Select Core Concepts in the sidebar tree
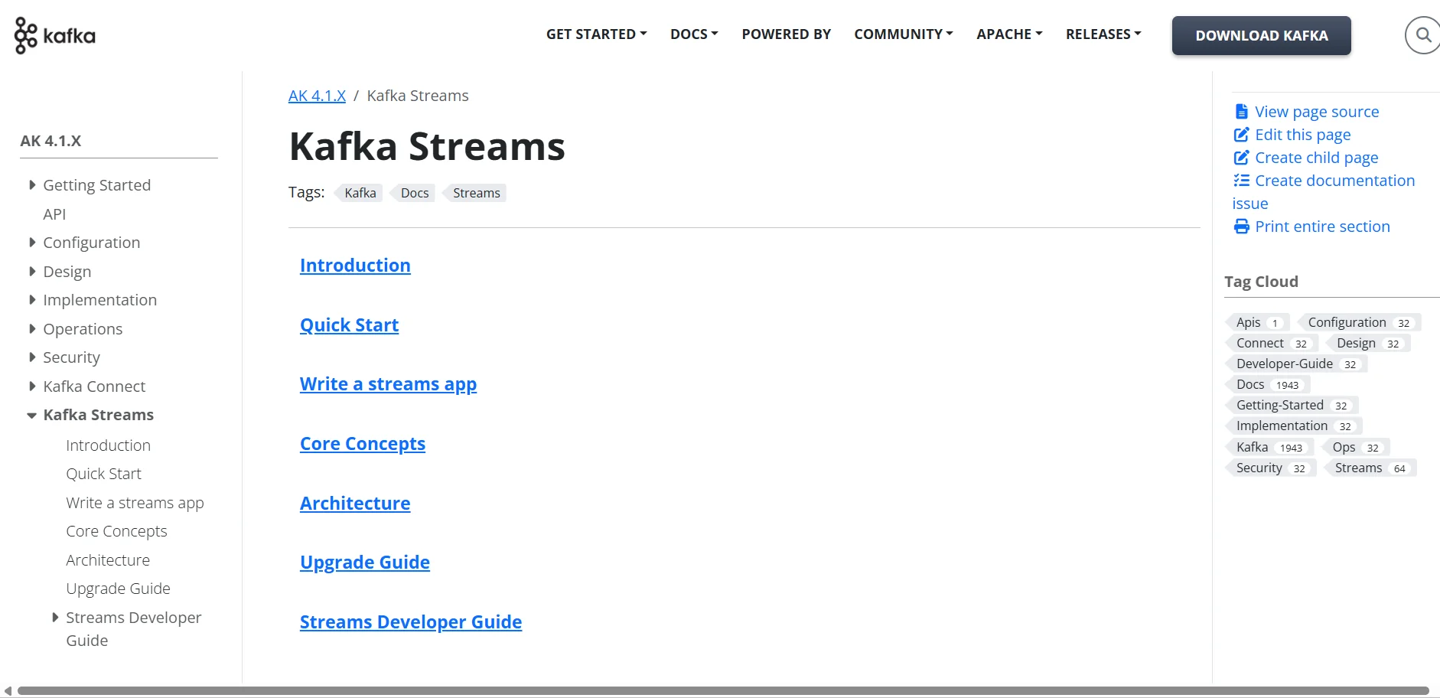 click(x=116, y=531)
